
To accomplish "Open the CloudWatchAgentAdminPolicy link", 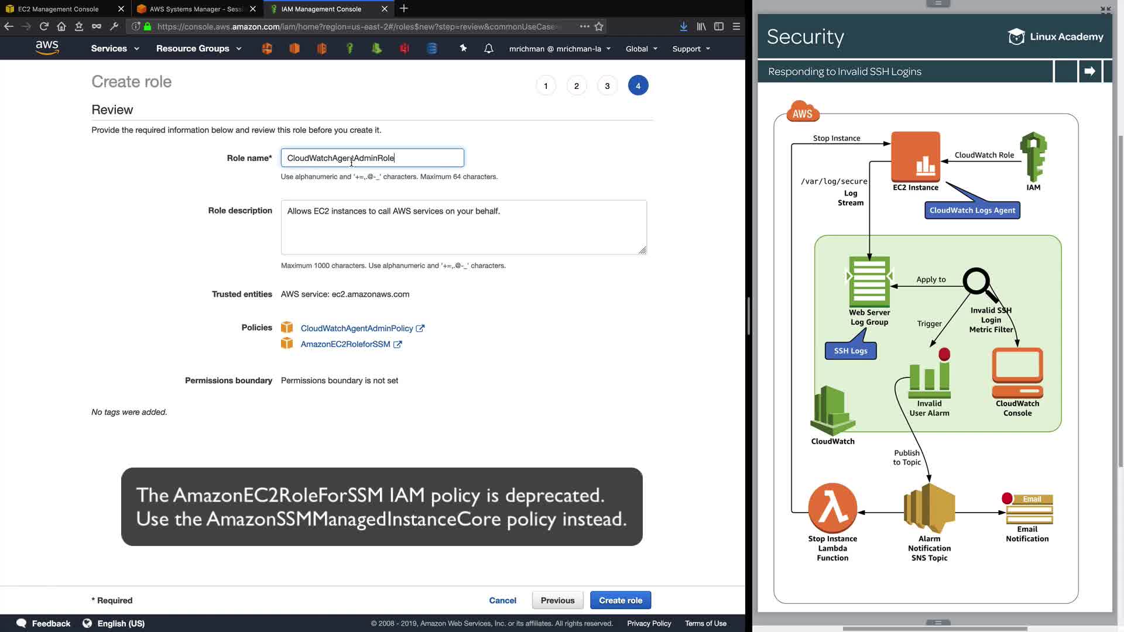I will (357, 328).
